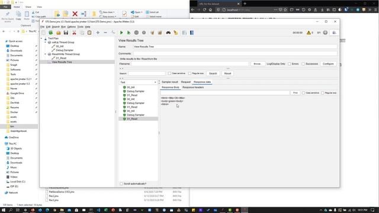Switch to the Request tab
Image resolution: width=379 pixels, height=213 pixels.
click(185, 82)
